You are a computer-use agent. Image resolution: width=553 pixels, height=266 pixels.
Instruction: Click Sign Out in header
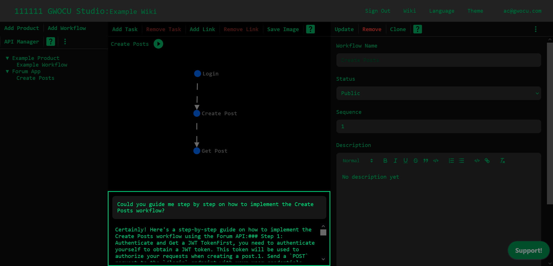(x=378, y=11)
